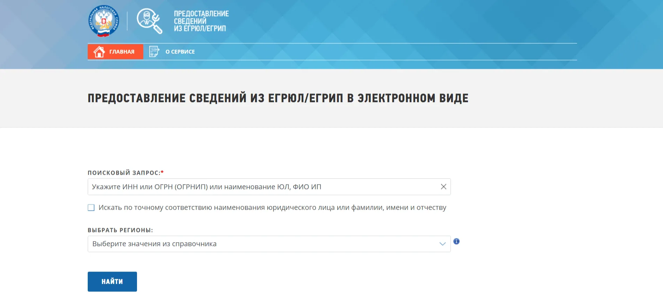Screen dimensions: 663x303
Task: Click the document icon beside О сервисе
Action: [x=154, y=51]
